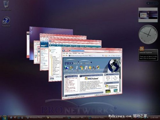
Task: Open the Edit menu in front IE window
Action: [x=67, y=53]
